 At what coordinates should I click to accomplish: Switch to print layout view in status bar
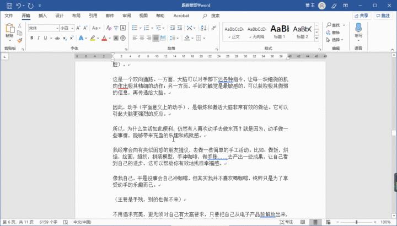coord(315,222)
